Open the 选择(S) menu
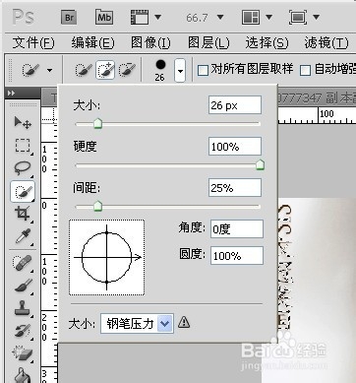 (267, 43)
